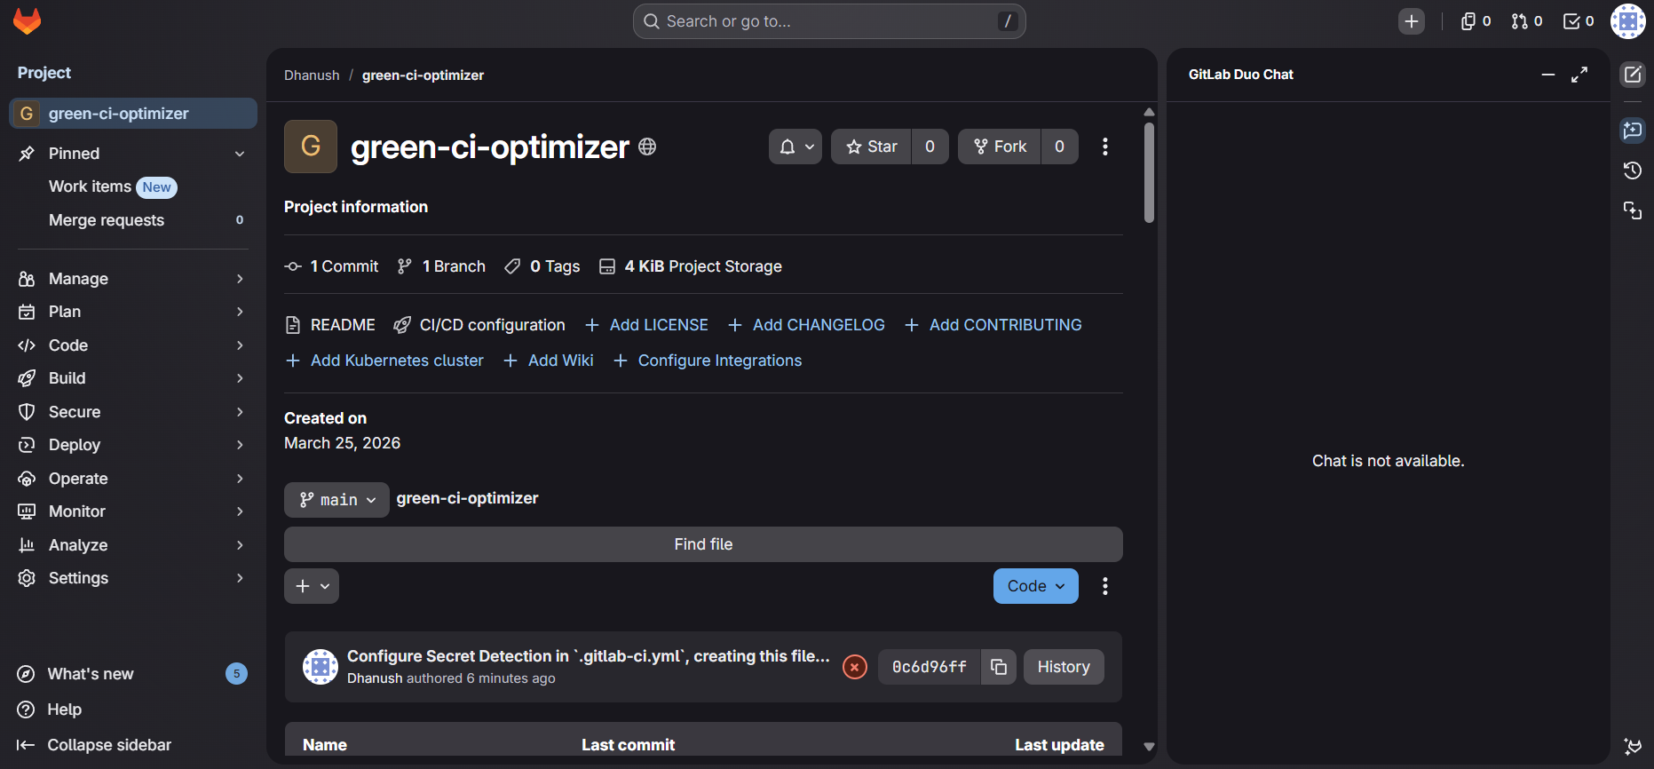The image size is (1654, 769).
Task: Maximize the GitLab Duo Chat panel
Action: point(1579,75)
